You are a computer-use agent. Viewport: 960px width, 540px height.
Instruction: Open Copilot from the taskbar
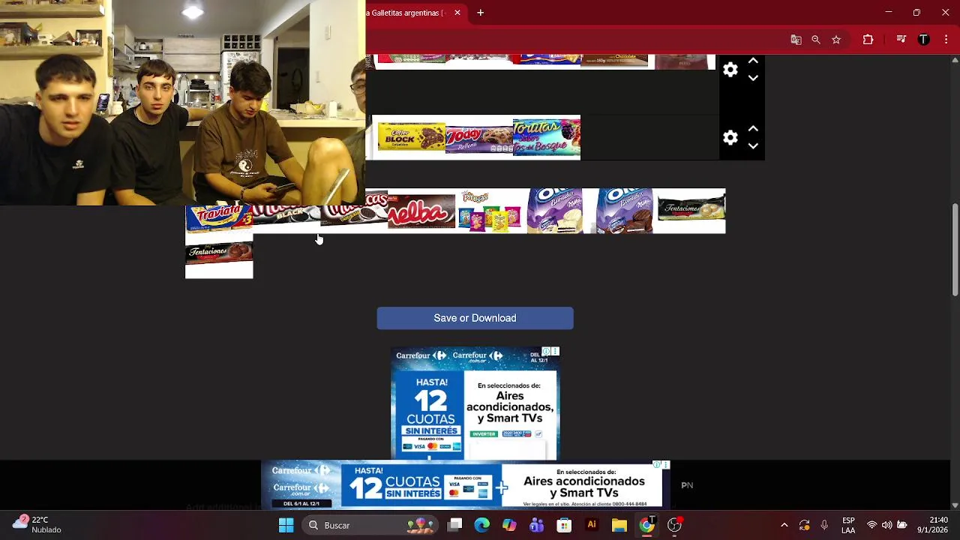coord(509,526)
